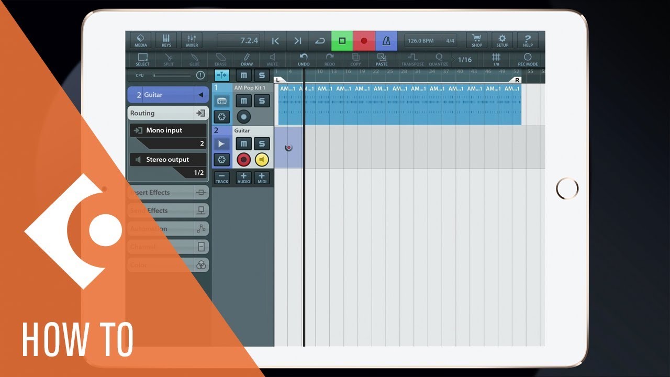The width and height of the screenshot is (670, 377).
Task: Disarm the red record button on Guitar track
Action: tap(243, 160)
